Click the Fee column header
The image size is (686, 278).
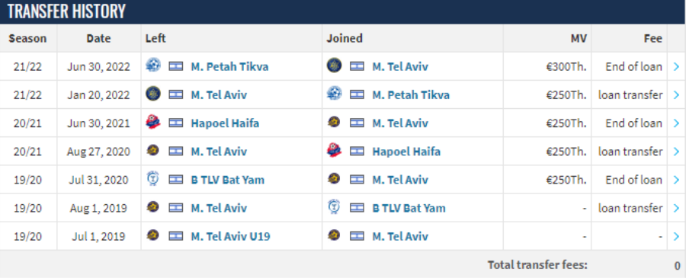coord(652,39)
